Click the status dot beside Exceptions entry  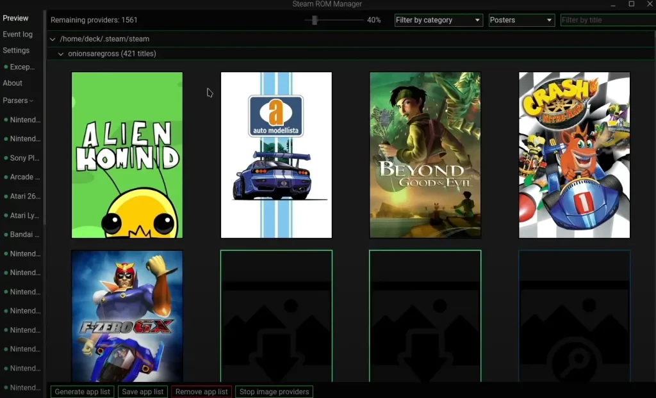6,67
